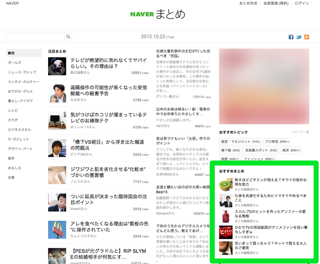Open recommended article ネットで買える大人のご褒美

[x=271, y=245]
